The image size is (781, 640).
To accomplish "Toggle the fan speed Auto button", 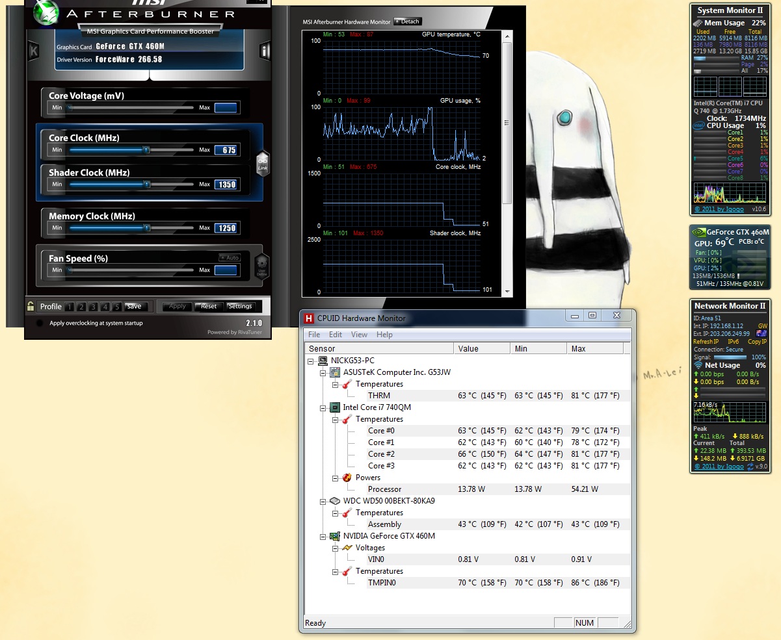I will pyautogui.click(x=229, y=258).
